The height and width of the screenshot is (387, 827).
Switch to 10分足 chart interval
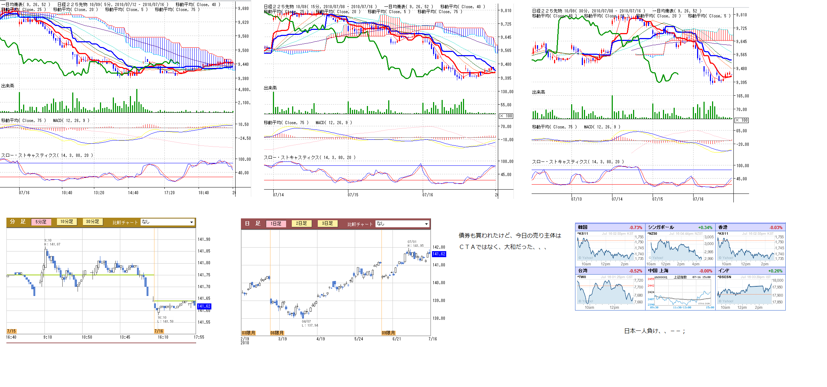(67, 222)
